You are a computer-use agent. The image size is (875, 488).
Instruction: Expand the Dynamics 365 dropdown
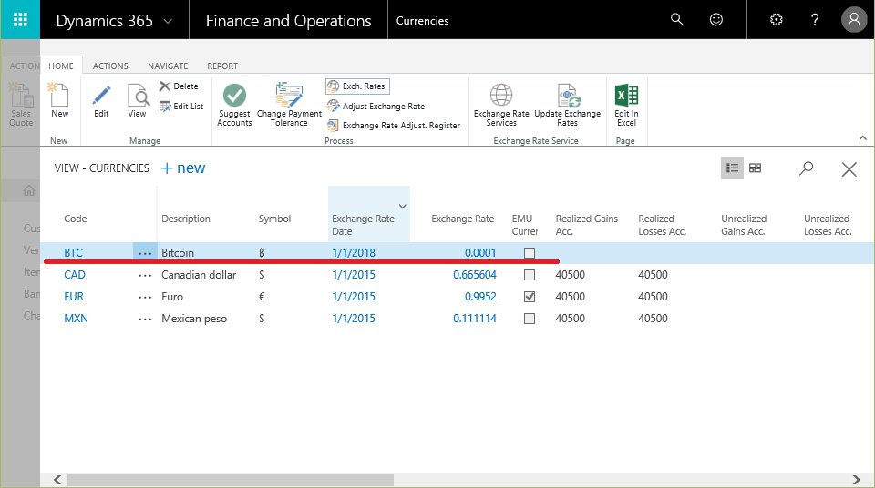(168, 21)
